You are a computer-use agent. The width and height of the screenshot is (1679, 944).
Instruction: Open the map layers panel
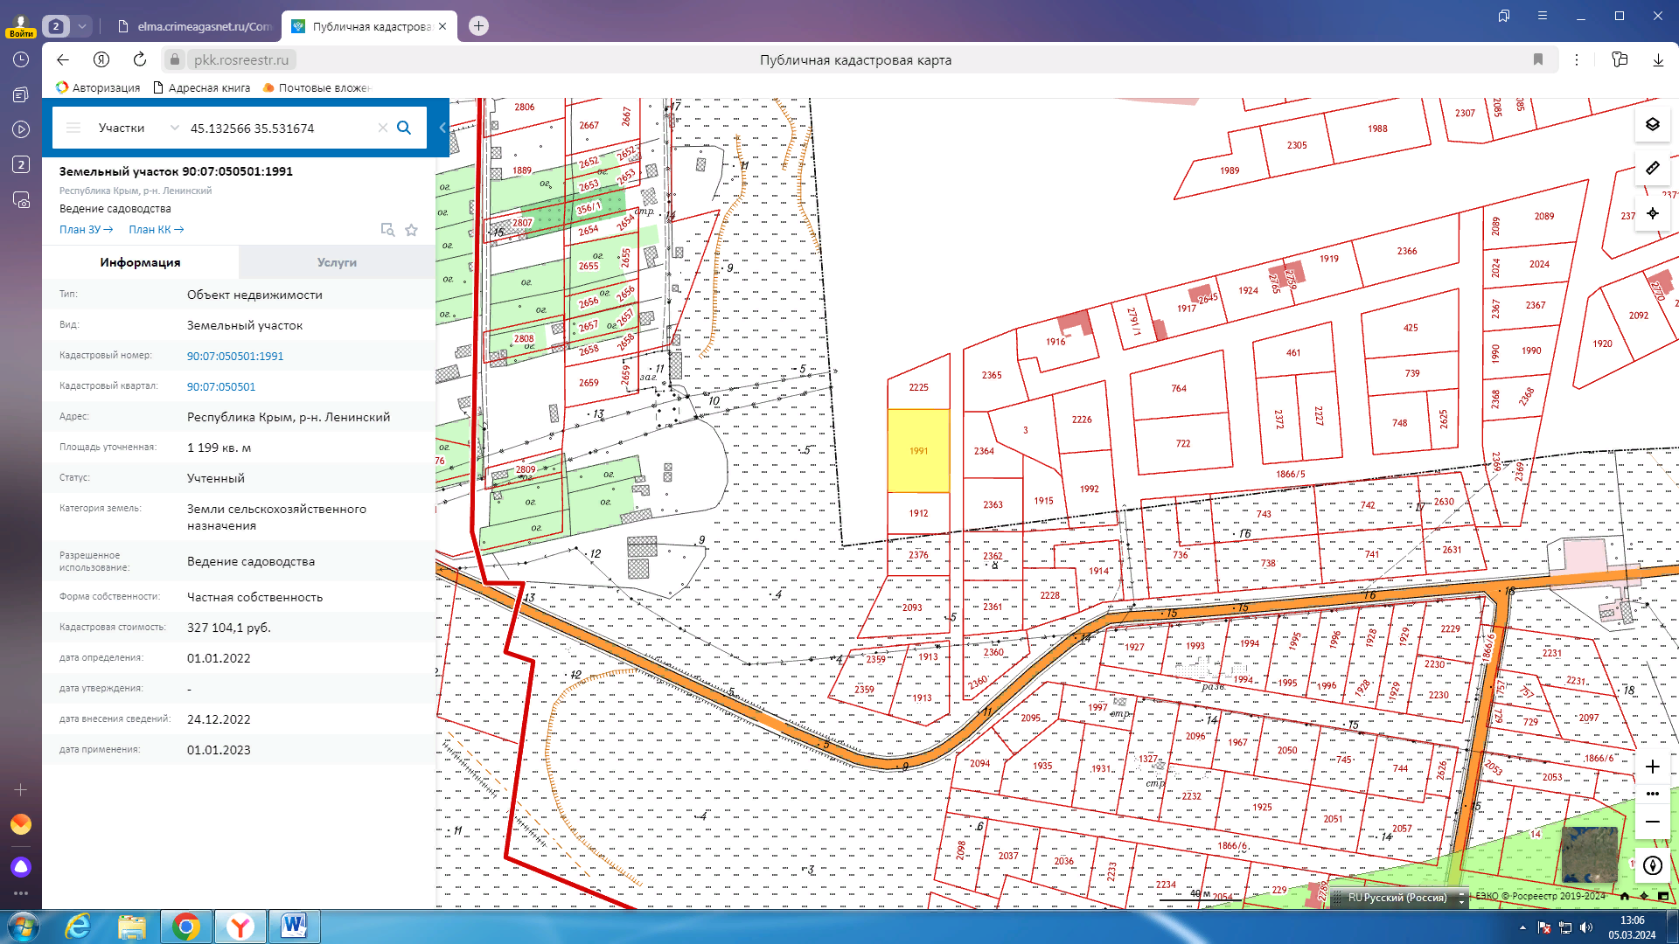click(1652, 124)
